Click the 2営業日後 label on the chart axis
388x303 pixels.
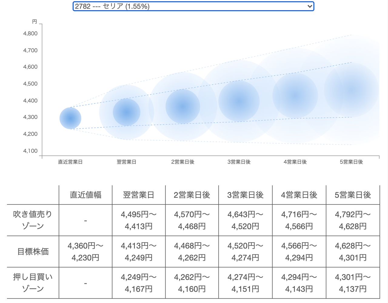coord(183,162)
